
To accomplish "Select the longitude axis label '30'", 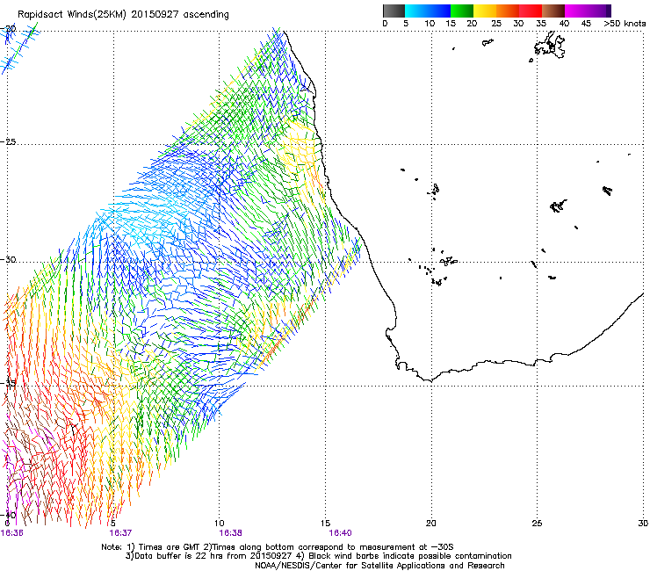I will pyautogui.click(x=644, y=523).
